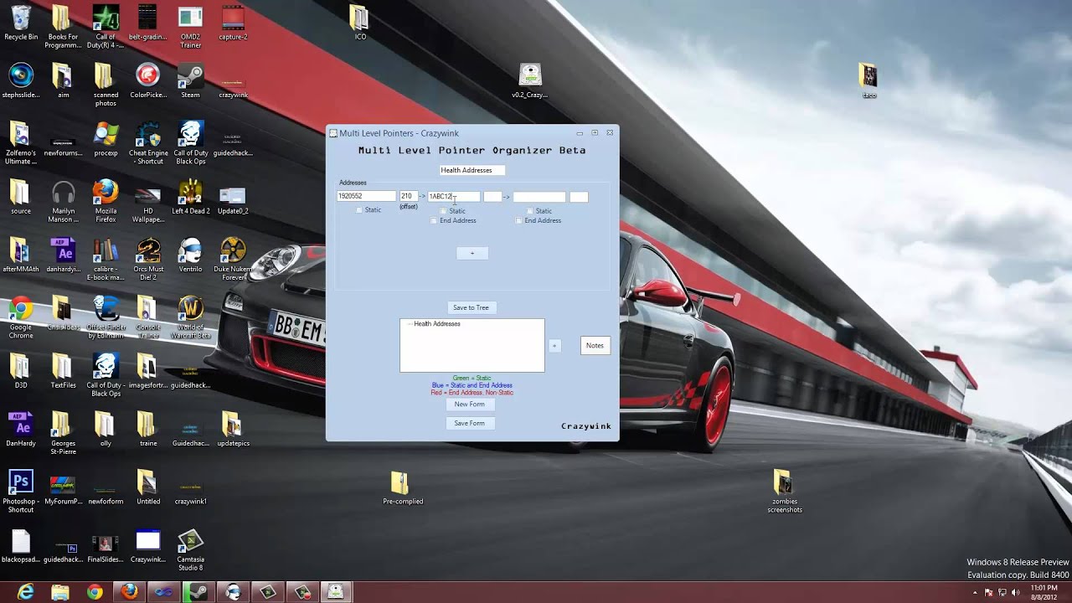Open the afterMMAth After Effects file
Screen dimensions: 1072x603
[x=21, y=255]
